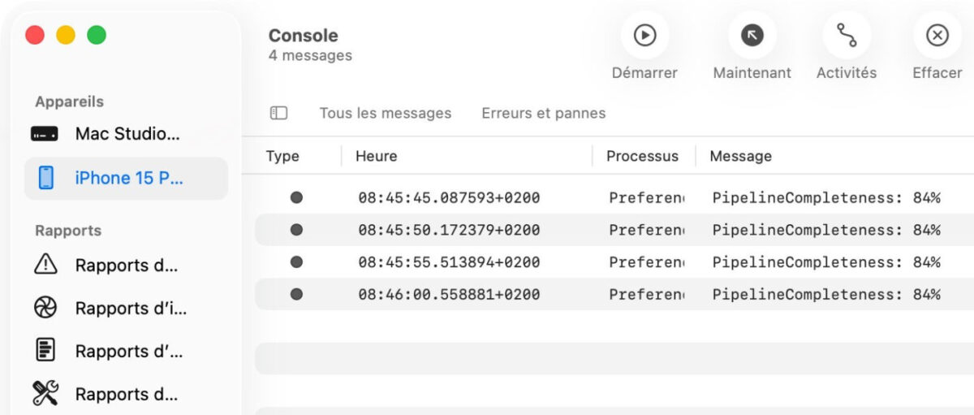Open Rapports d'i... beside the spin icon
This screenshot has width=974, height=415.
tap(131, 308)
